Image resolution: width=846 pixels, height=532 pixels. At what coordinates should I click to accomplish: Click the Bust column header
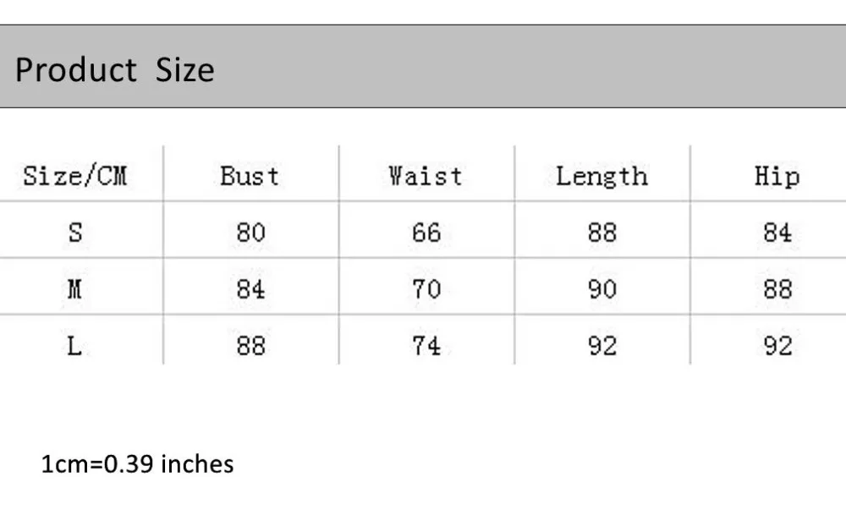[x=250, y=177]
